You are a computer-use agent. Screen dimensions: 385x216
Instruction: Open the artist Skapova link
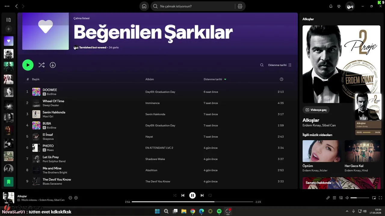pyautogui.click(x=48, y=139)
